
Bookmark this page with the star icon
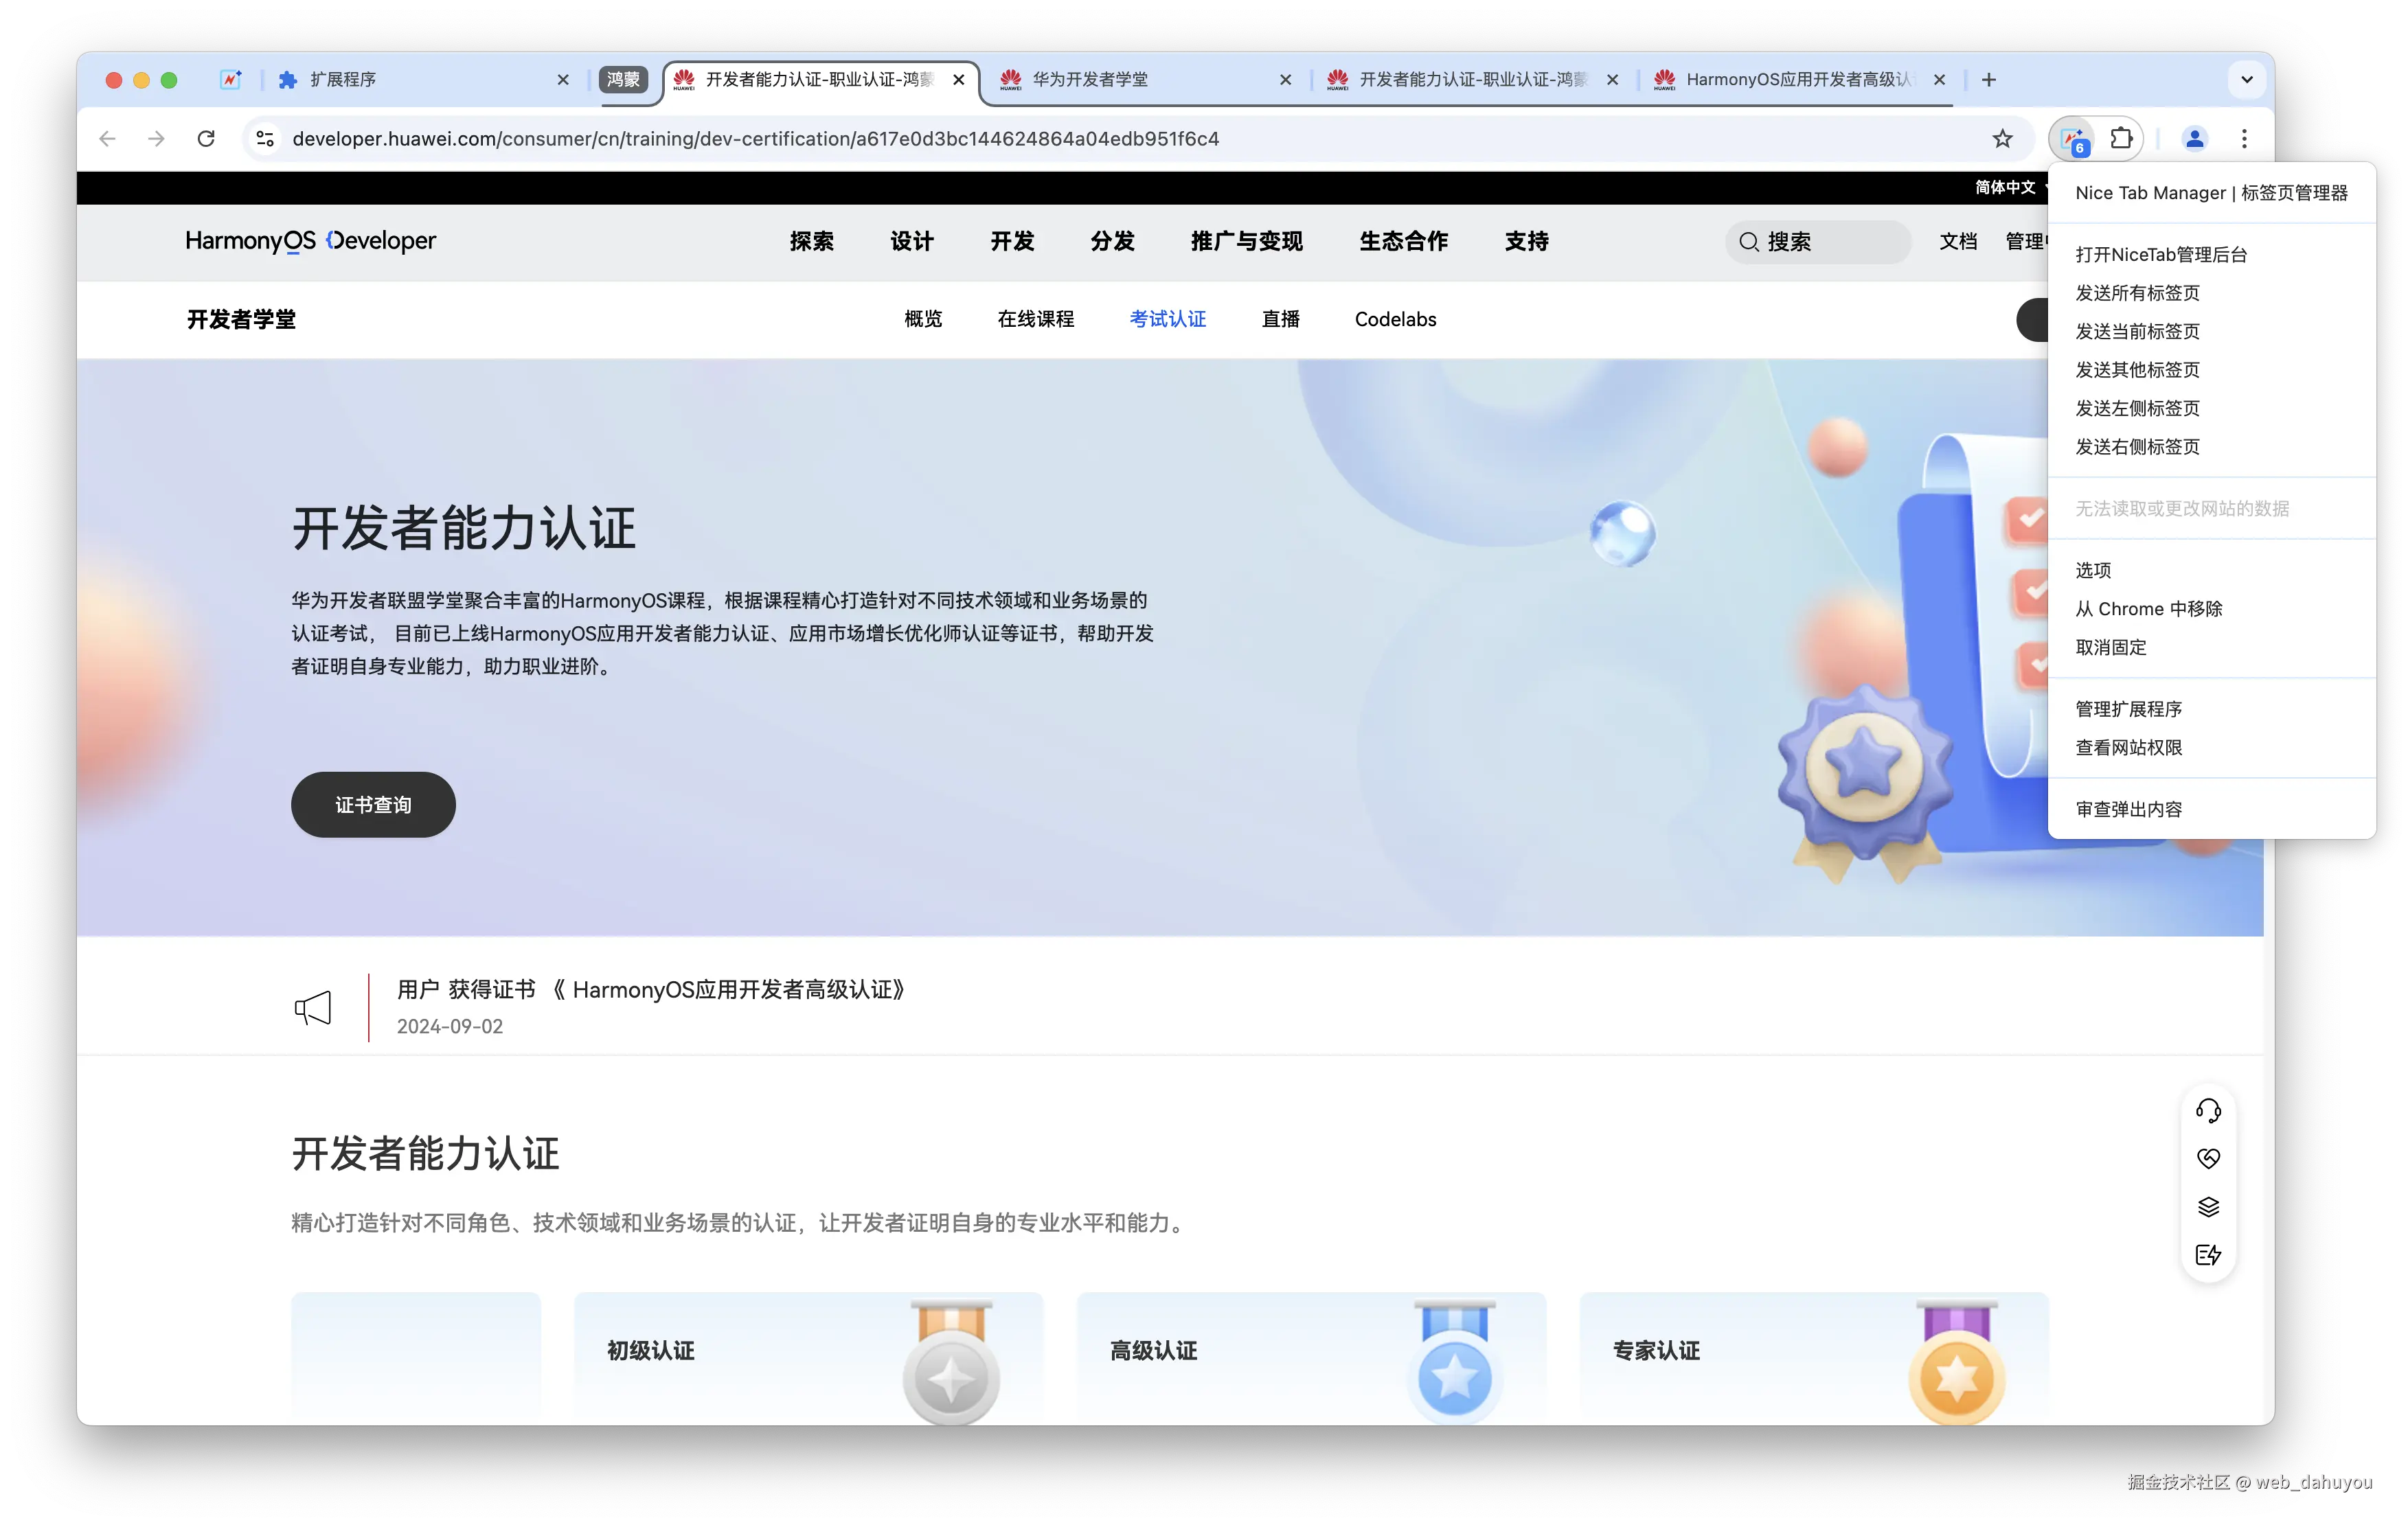point(2003,139)
